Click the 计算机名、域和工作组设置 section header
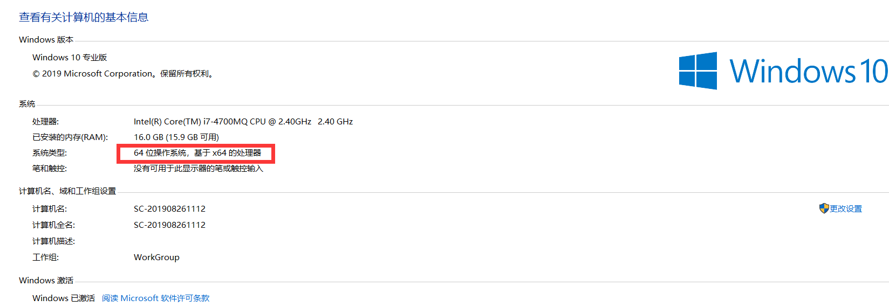This screenshot has width=889, height=307. [67, 191]
